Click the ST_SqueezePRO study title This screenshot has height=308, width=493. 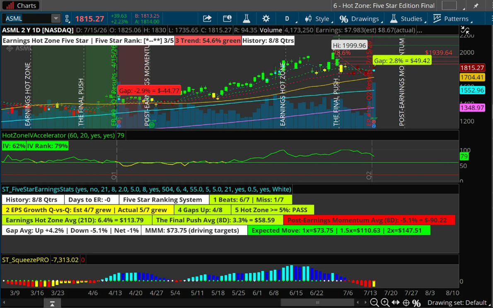coord(25,260)
